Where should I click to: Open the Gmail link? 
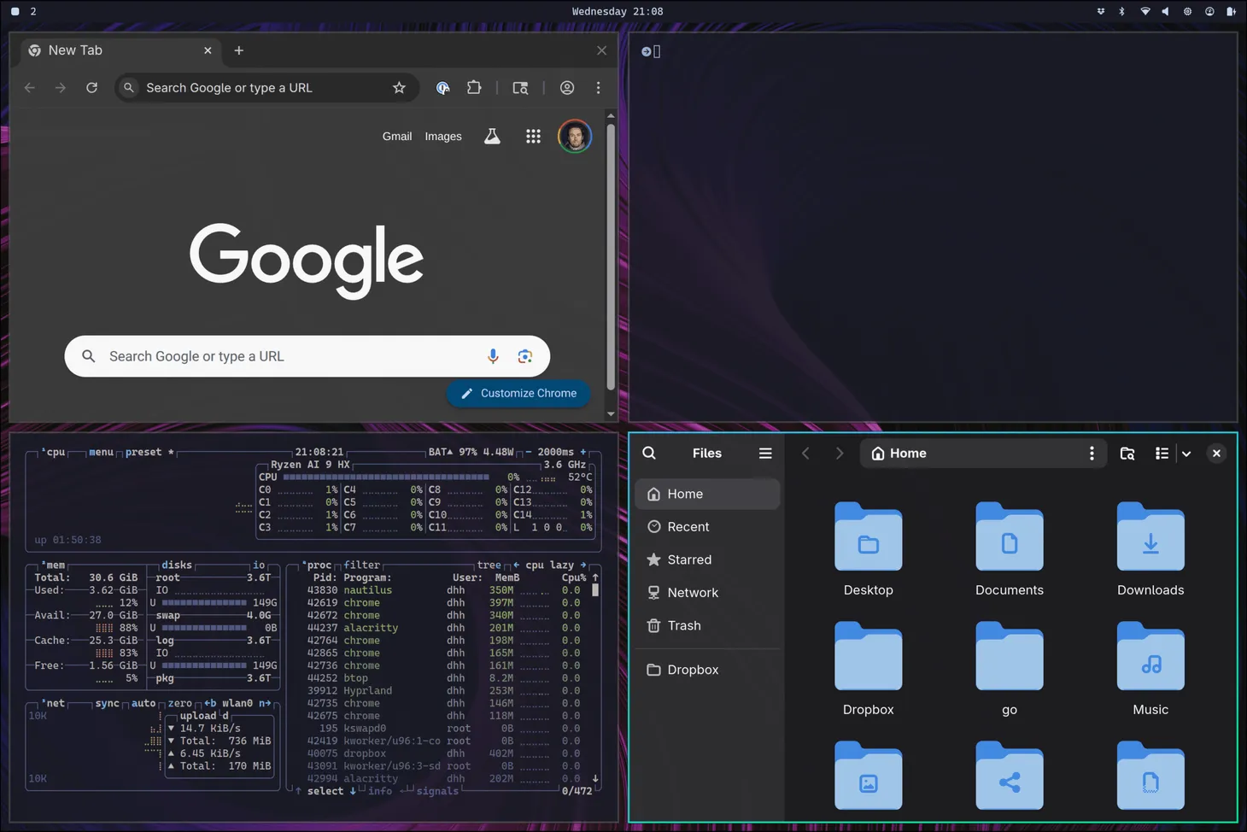click(396, 137)
